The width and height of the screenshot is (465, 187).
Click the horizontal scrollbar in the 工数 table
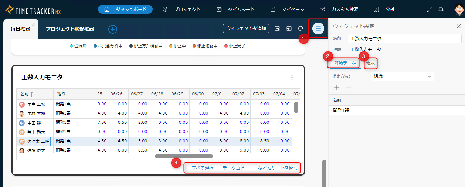184,156
